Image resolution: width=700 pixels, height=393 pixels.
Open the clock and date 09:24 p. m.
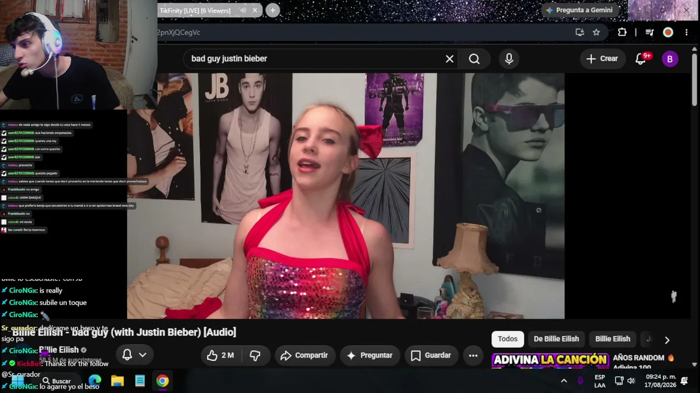tap(661, 381)
